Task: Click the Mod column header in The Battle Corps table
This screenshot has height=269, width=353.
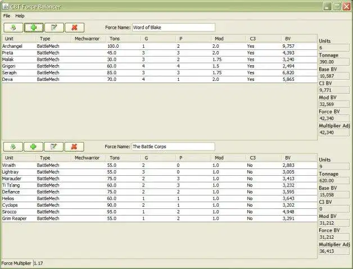Action: click(228, 158)
